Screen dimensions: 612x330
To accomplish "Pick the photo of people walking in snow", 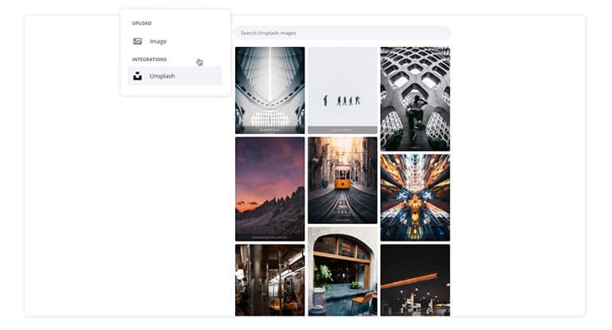I will (343, 86).
